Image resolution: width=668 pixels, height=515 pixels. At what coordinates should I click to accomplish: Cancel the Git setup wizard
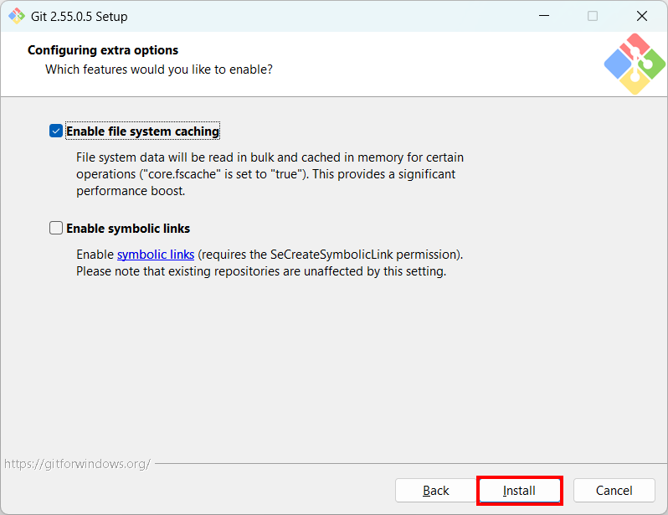pyautogui.click(x=614, y=490)
